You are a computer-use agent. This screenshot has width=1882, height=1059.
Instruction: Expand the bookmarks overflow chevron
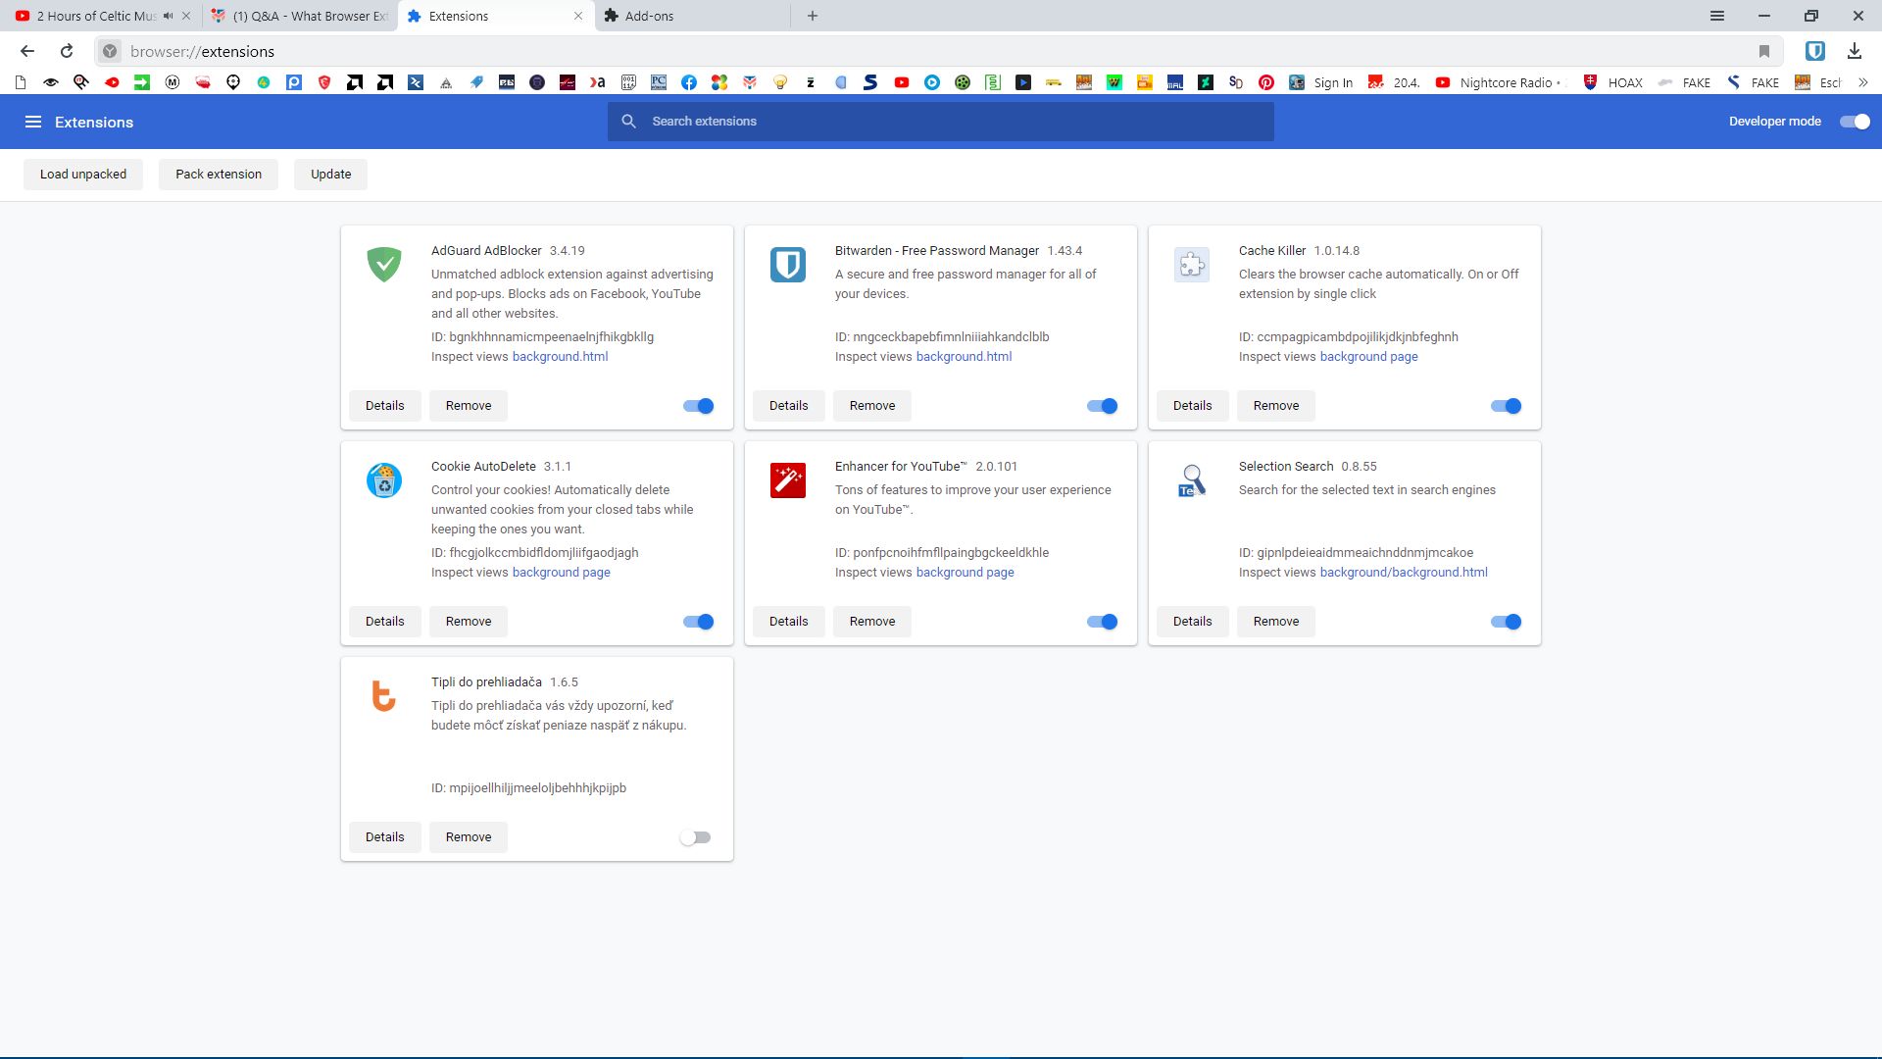(1862, 82)
